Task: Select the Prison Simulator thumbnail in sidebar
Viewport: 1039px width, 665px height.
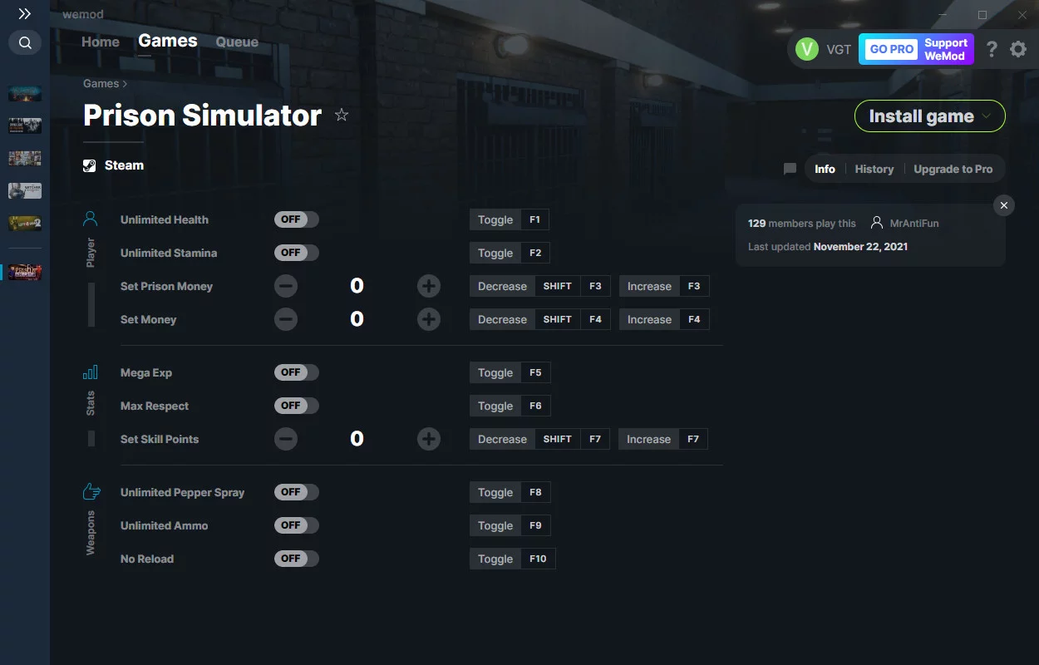Action: pyautogui.click(x=25, y=272)
